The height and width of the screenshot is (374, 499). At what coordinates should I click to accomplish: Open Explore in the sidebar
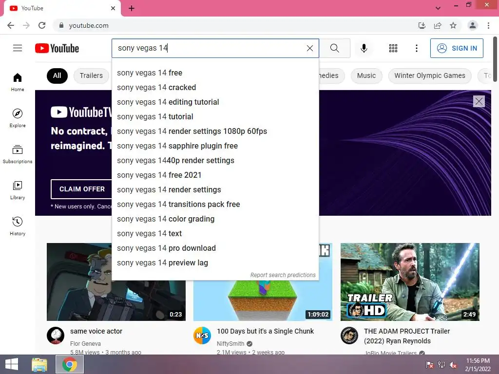pyautogui.click(x=18, y=118)
